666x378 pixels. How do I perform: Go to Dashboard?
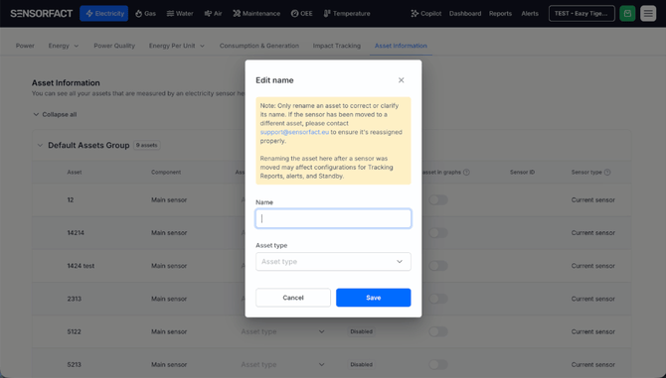pyautogui.click(x=465, y=14)
